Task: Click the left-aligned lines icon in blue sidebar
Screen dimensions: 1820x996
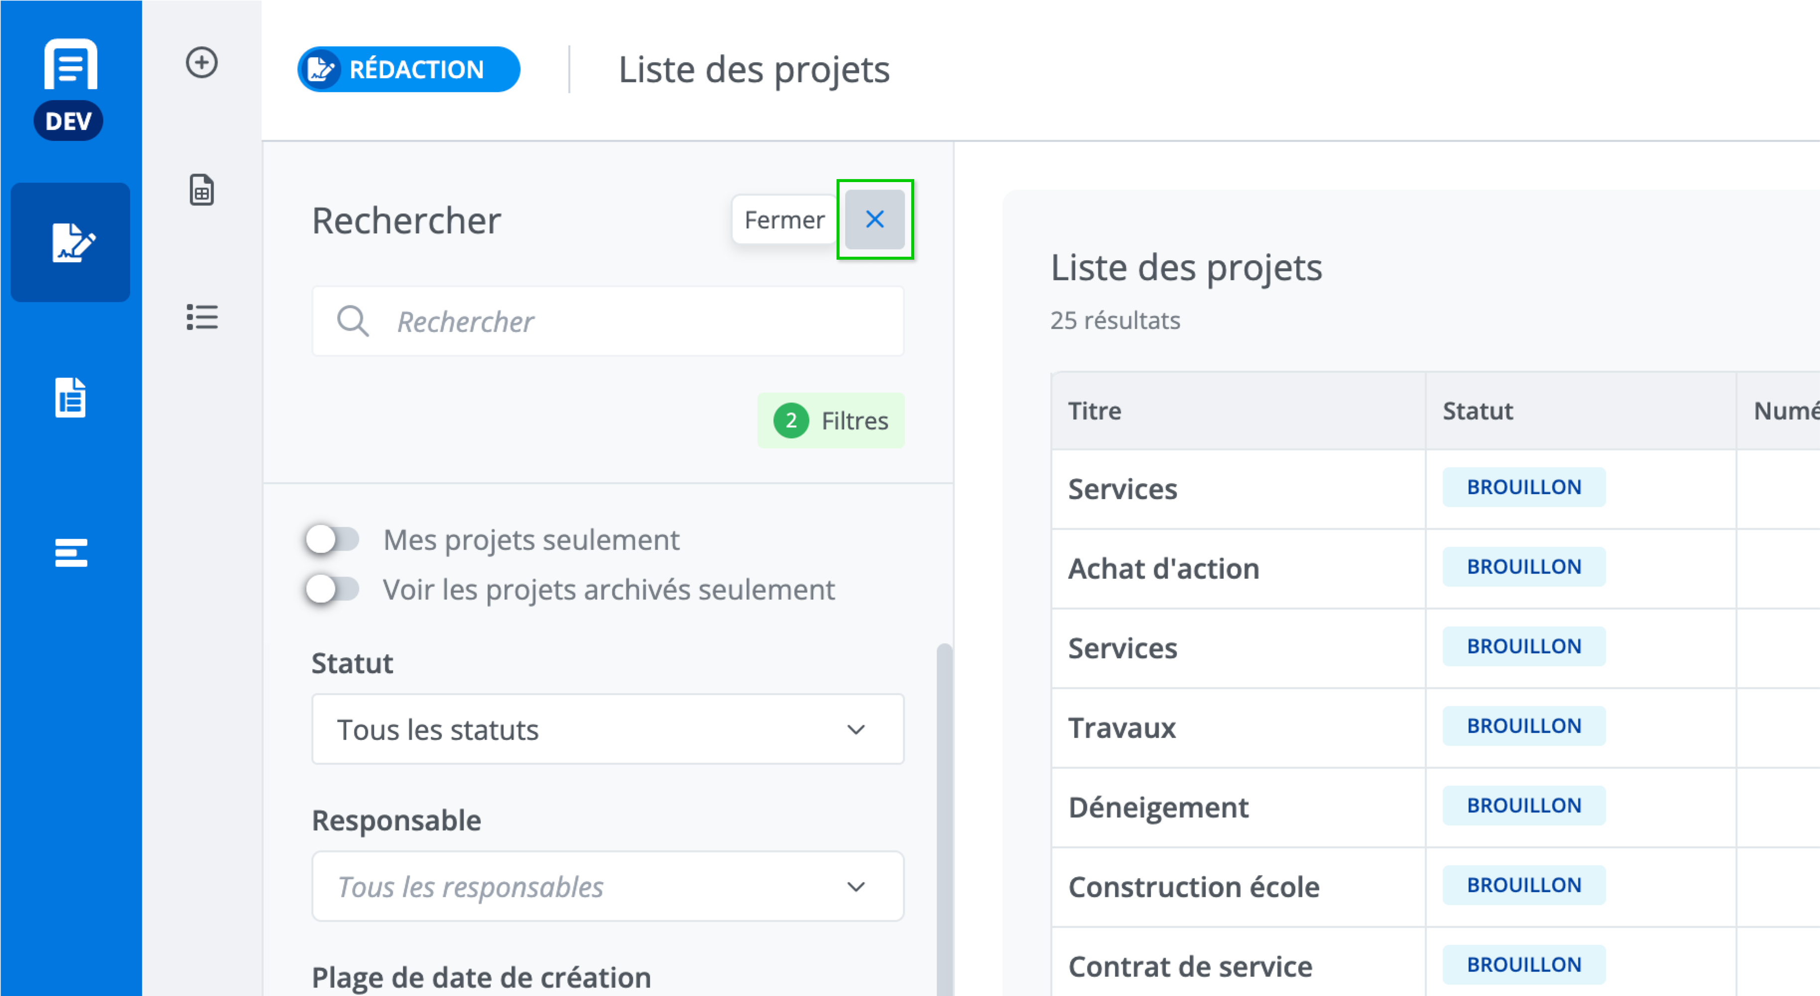Action: pos(71,553)
